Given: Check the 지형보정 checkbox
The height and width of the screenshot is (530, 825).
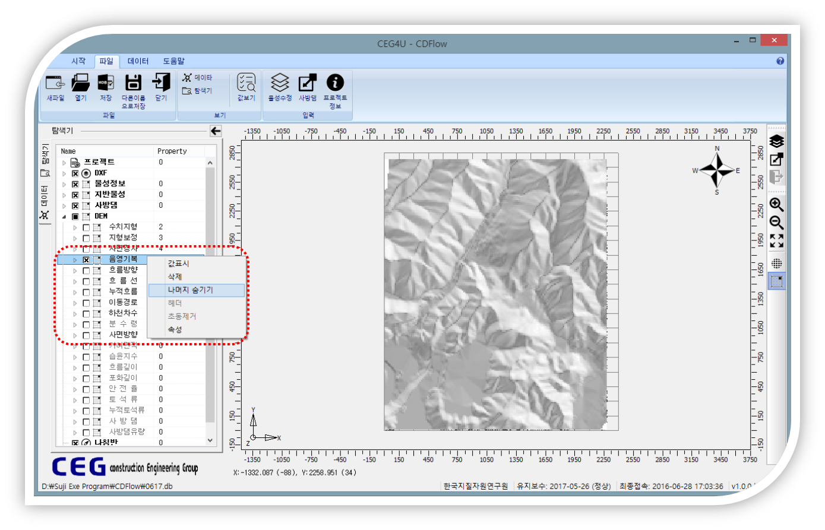Looking at the screenshot, I should point(86,238).
